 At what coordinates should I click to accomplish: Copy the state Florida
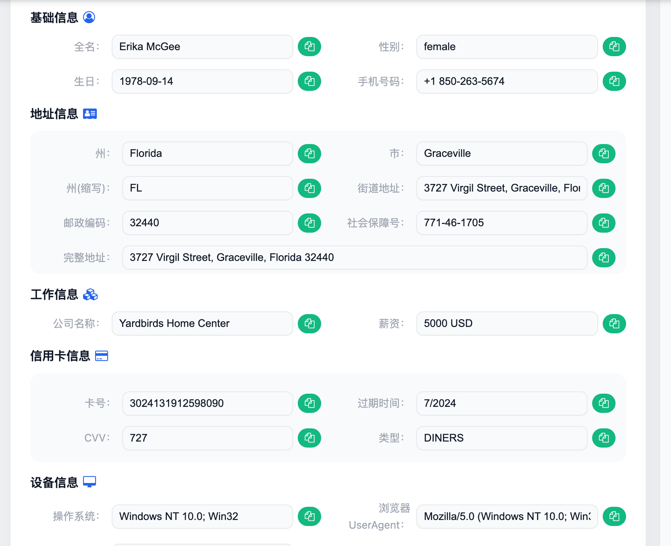coord(309,153)
